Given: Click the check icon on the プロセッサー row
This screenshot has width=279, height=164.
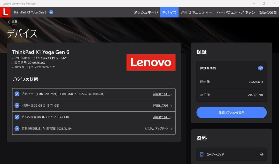Looking at the screenshot, I should click(17, 94).
